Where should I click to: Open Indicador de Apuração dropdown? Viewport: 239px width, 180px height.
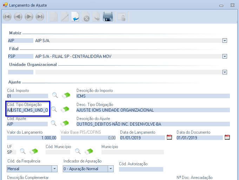click(111, 169)
